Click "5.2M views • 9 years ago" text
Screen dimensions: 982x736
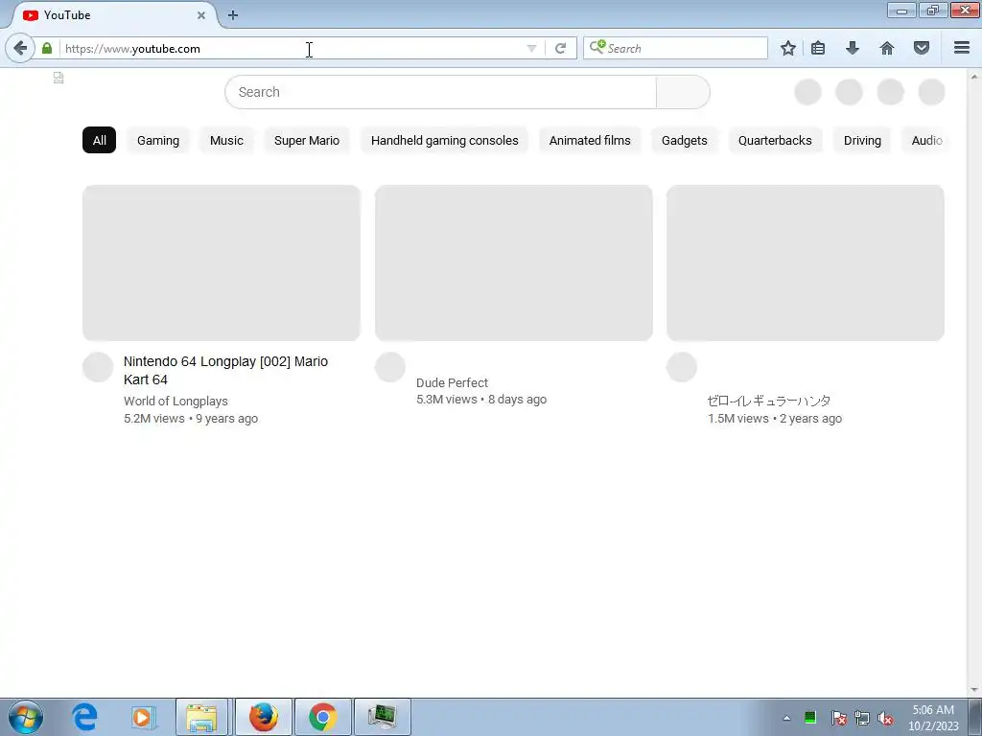tap(191, 419)
